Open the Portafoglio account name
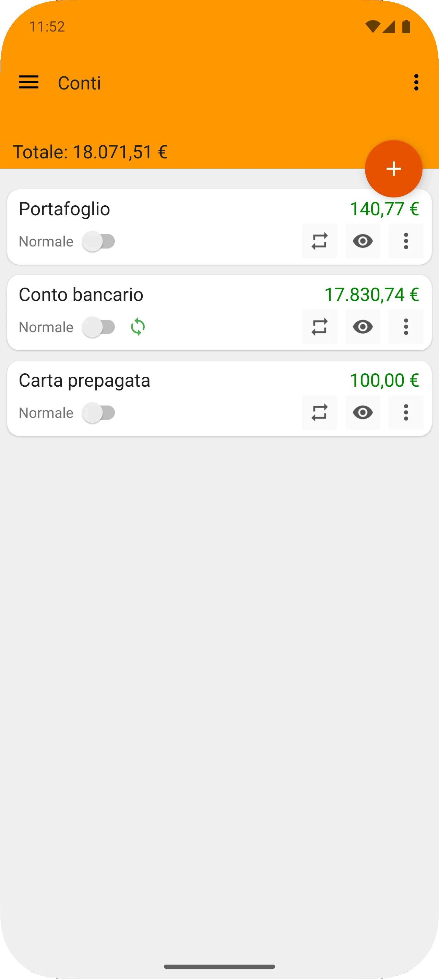439x979 pixels. 64,209
